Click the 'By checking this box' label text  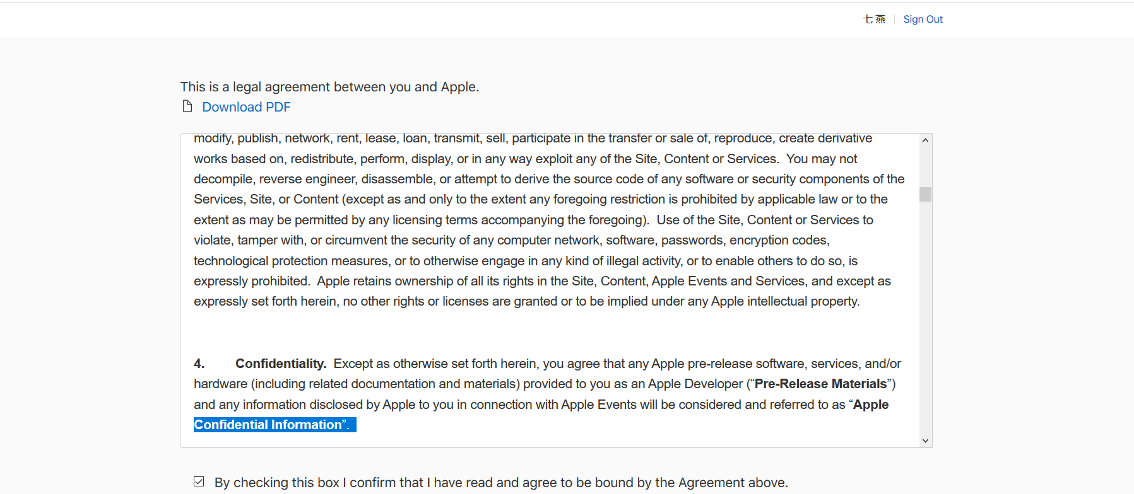pos(501,483)
